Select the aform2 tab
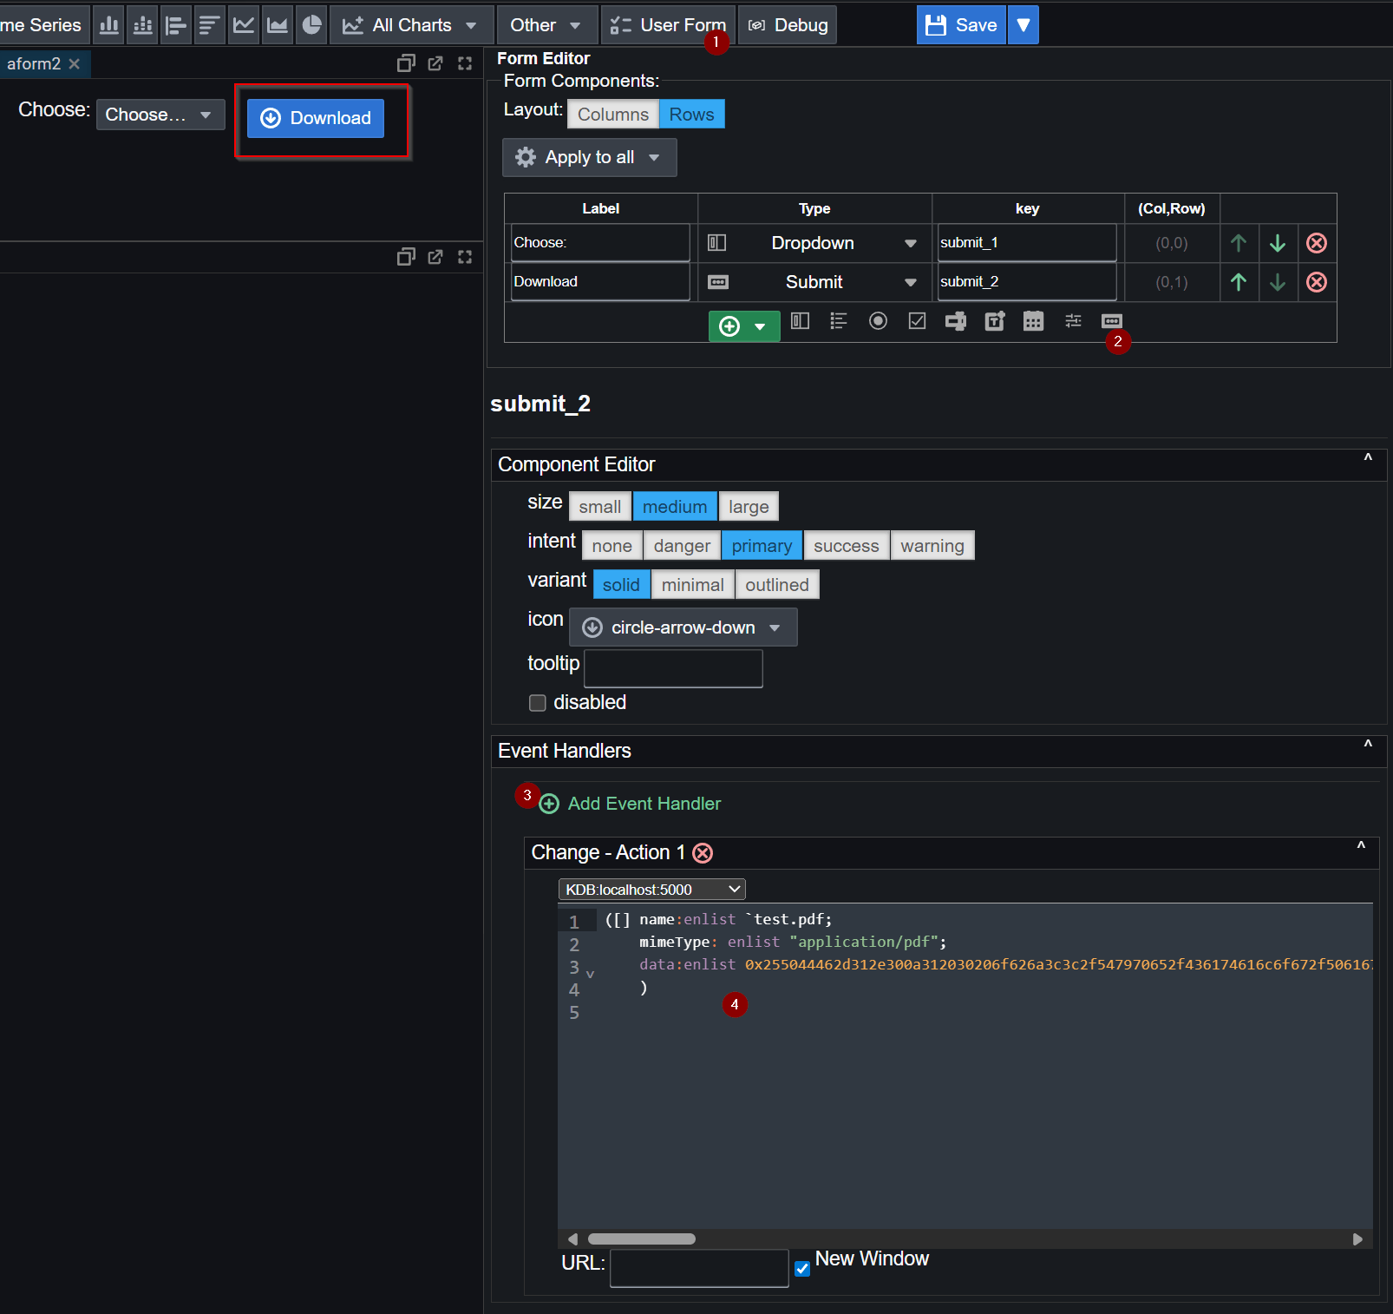This screenshot has height=1314, width=1393. [x=34, y=63]
